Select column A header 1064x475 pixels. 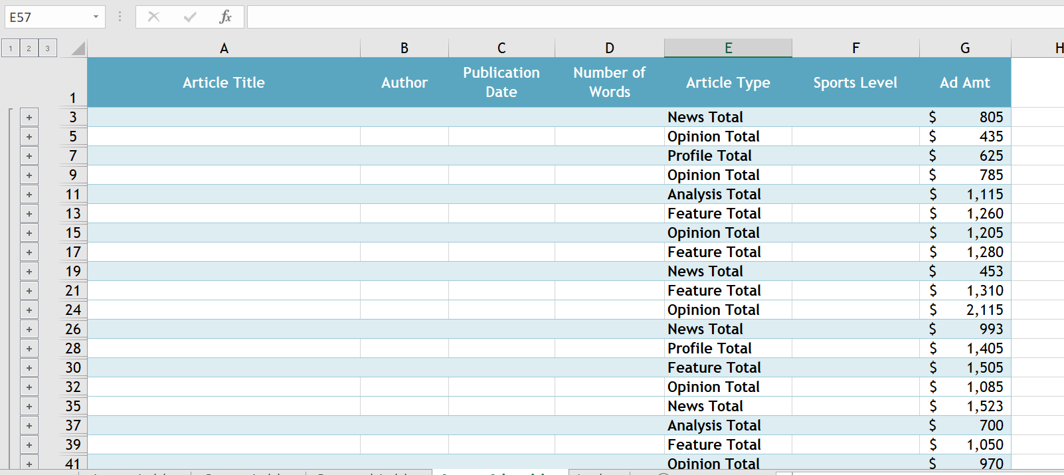click(224, 48)
